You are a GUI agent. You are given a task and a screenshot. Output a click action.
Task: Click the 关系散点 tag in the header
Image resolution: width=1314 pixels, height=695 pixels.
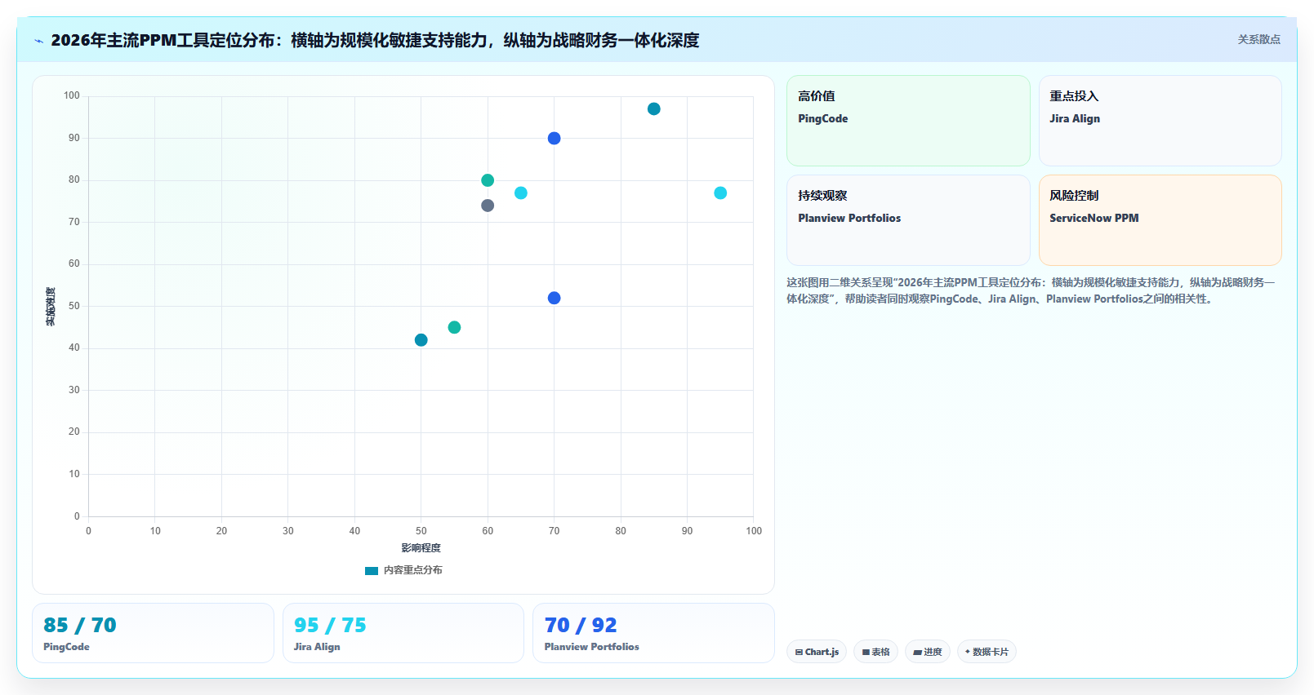pos(1258,39)
